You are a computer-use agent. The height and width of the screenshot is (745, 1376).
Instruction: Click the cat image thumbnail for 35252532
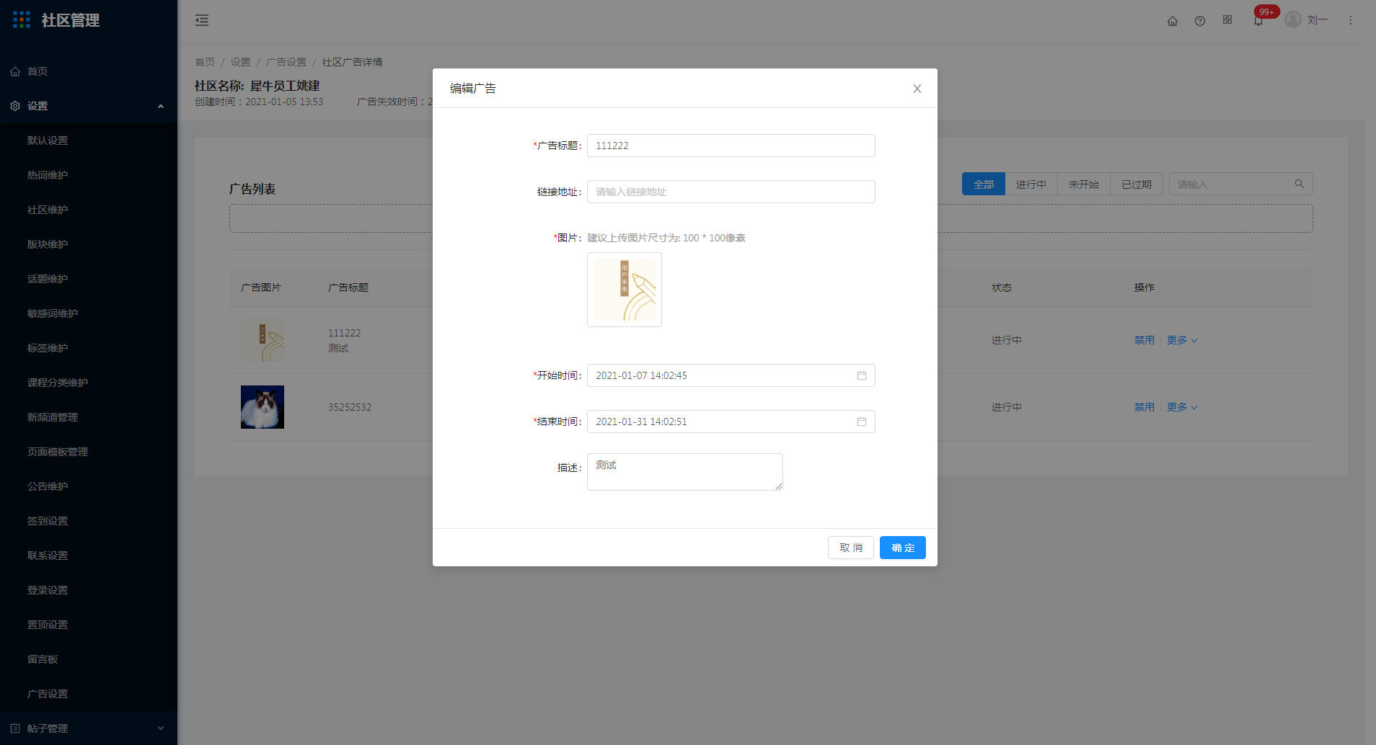(x=263, y=407)
